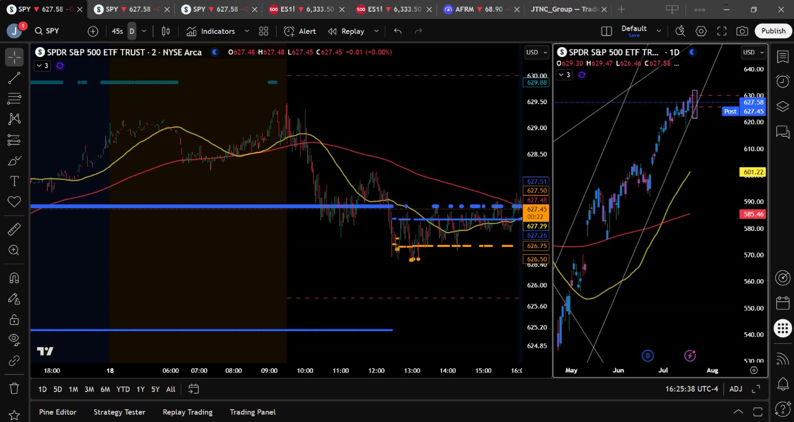
Task: Open the alerts clock panel in sidebar
Action: pyautogui.click(x=782, y=81)
